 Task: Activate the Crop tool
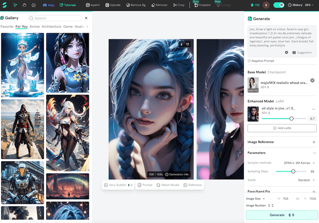pos(179,5)
